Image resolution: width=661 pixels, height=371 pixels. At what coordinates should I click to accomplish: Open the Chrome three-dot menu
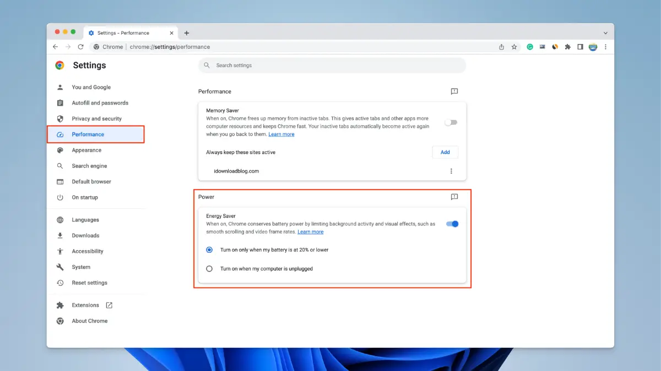tap(605, 47)
